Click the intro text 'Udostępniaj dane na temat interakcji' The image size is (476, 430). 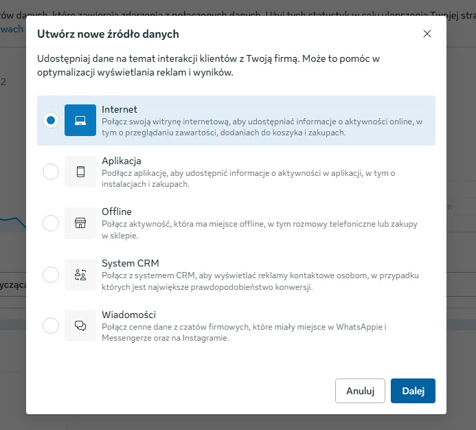coord(208,65)
